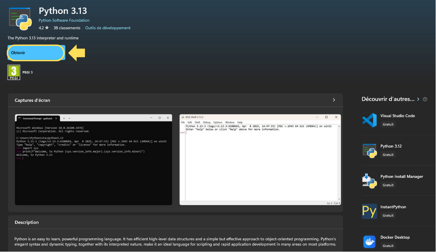Open the Python Install Manager title
Image resolution: width=436 pixels, height=252 pixels.
tap(402, 177)
